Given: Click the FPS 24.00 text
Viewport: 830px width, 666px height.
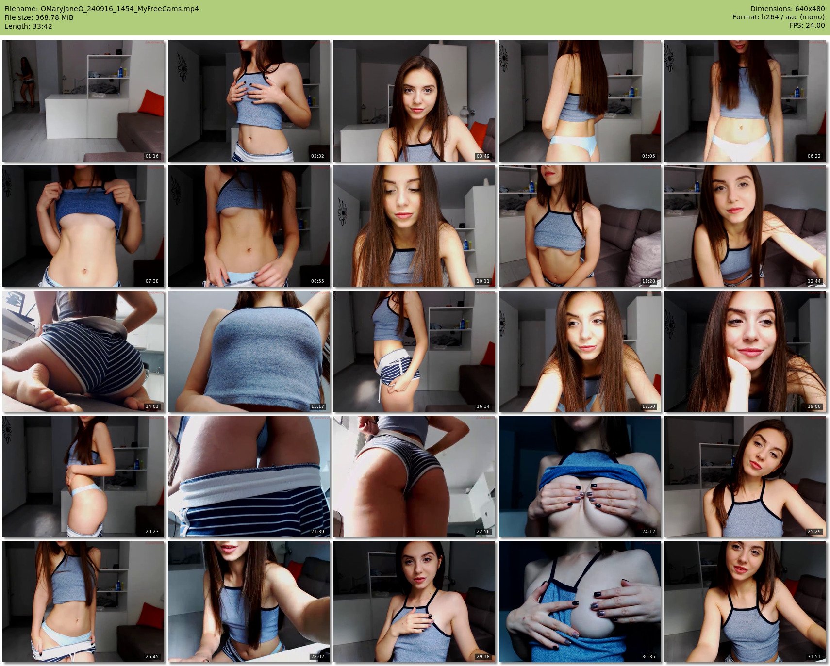Looking at the screenshot, I should coord(807,25).
